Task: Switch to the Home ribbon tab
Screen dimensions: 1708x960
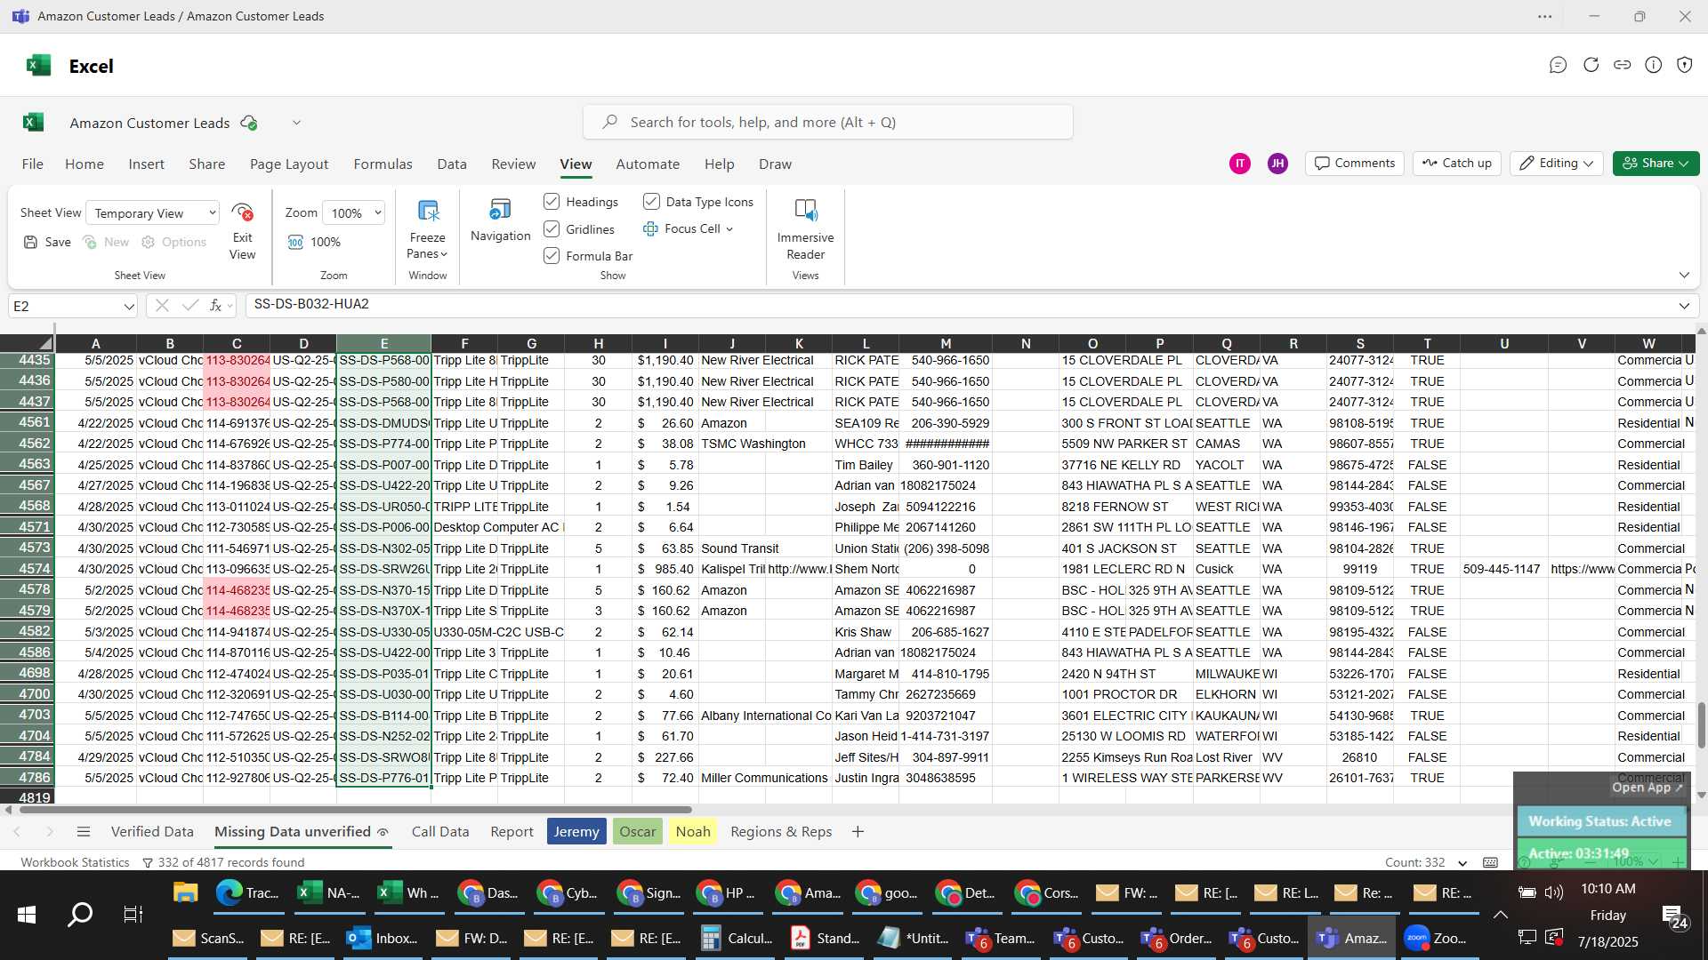Action: 85,164
